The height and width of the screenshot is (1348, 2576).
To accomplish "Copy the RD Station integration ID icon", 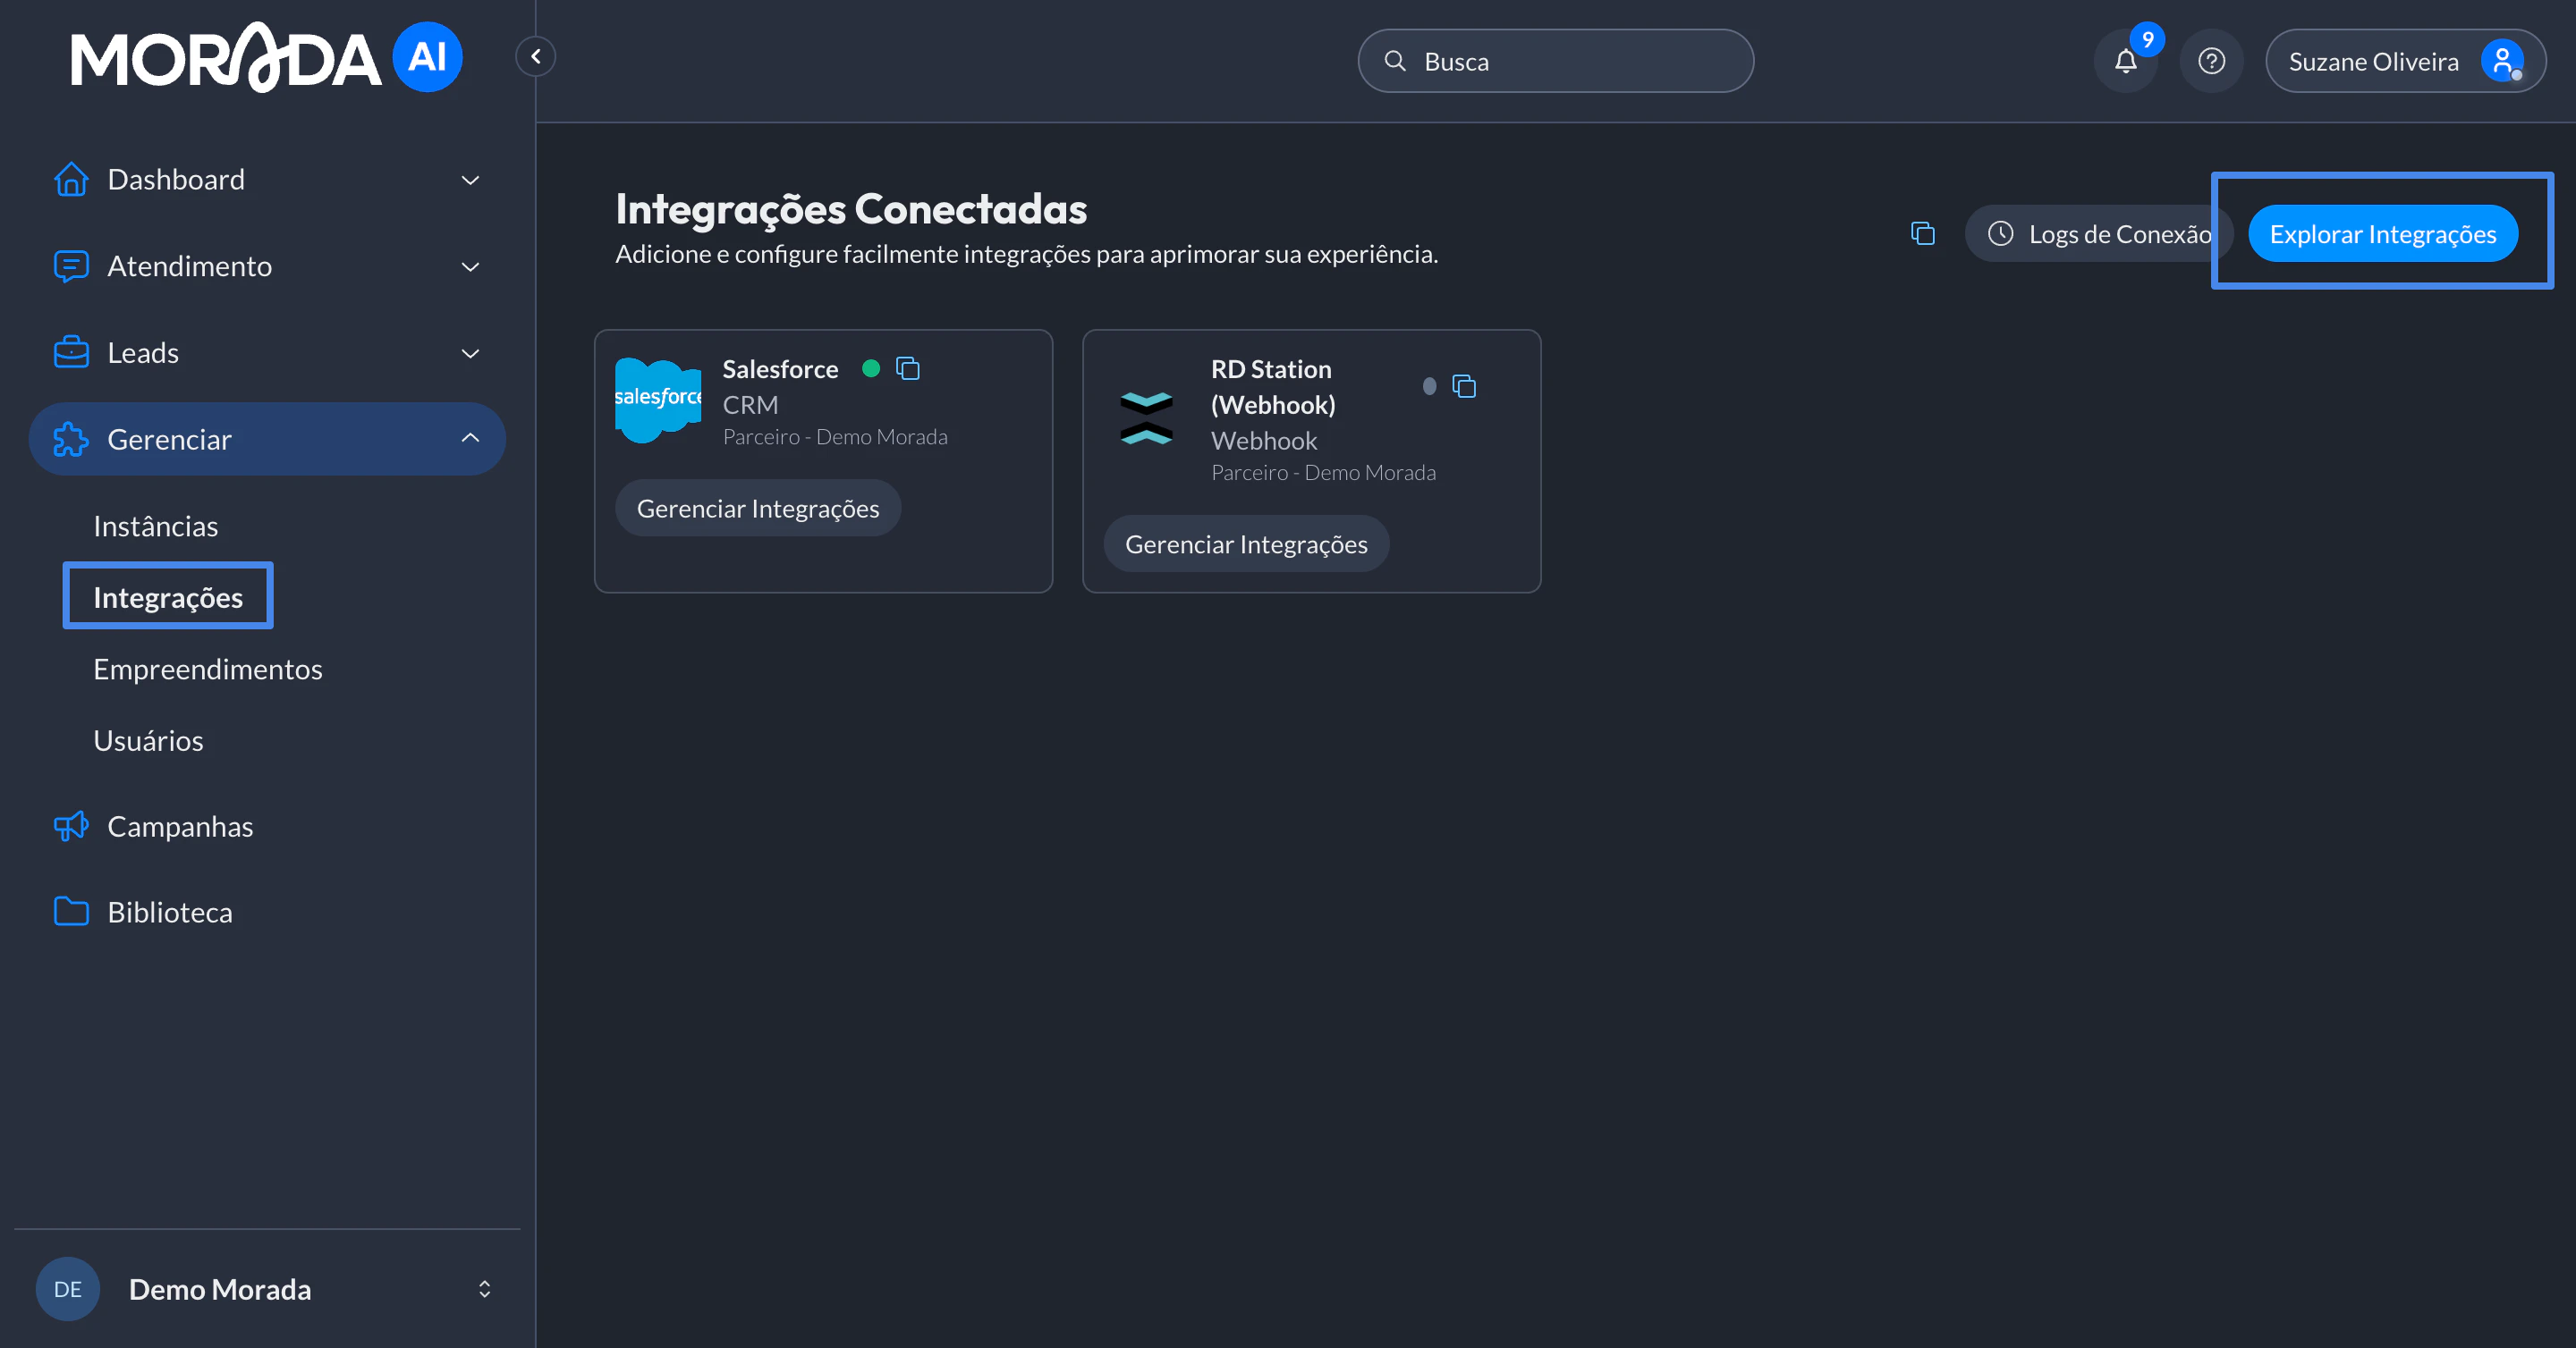I will coord(1464,385).
